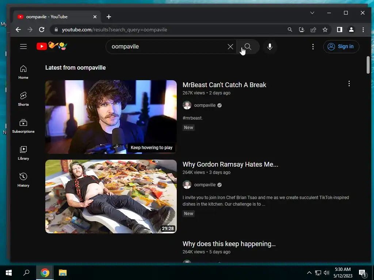Click the site lock icon in address bar
This screenshot has height=280, width=374.
click(56, 30)
